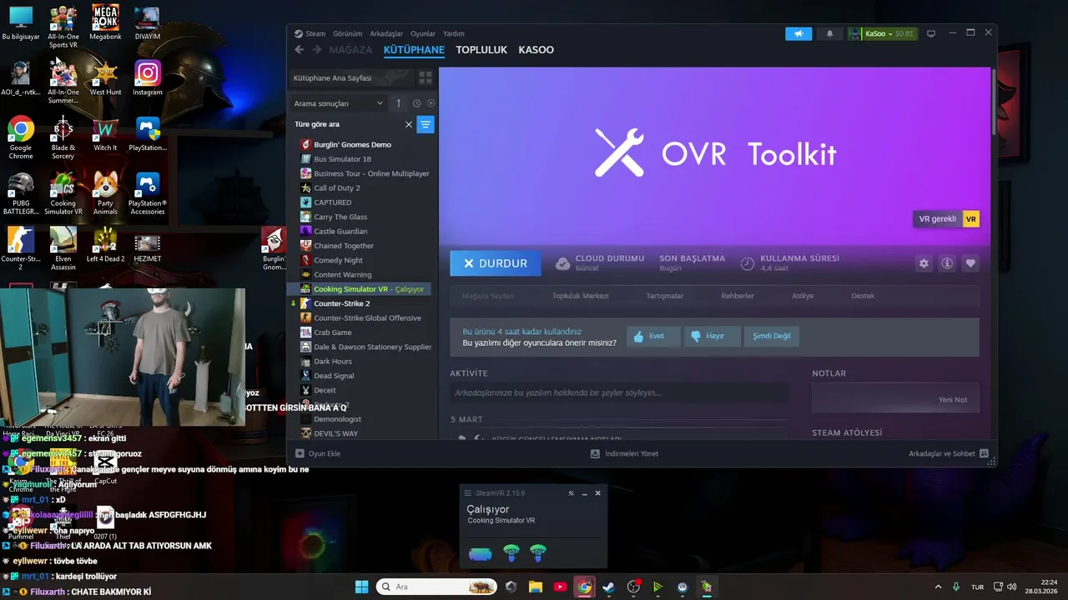Open Instagram desktop shortcut
Image resolution: width=1068 pixels, height=600 pixels.
tap(148, 78)
